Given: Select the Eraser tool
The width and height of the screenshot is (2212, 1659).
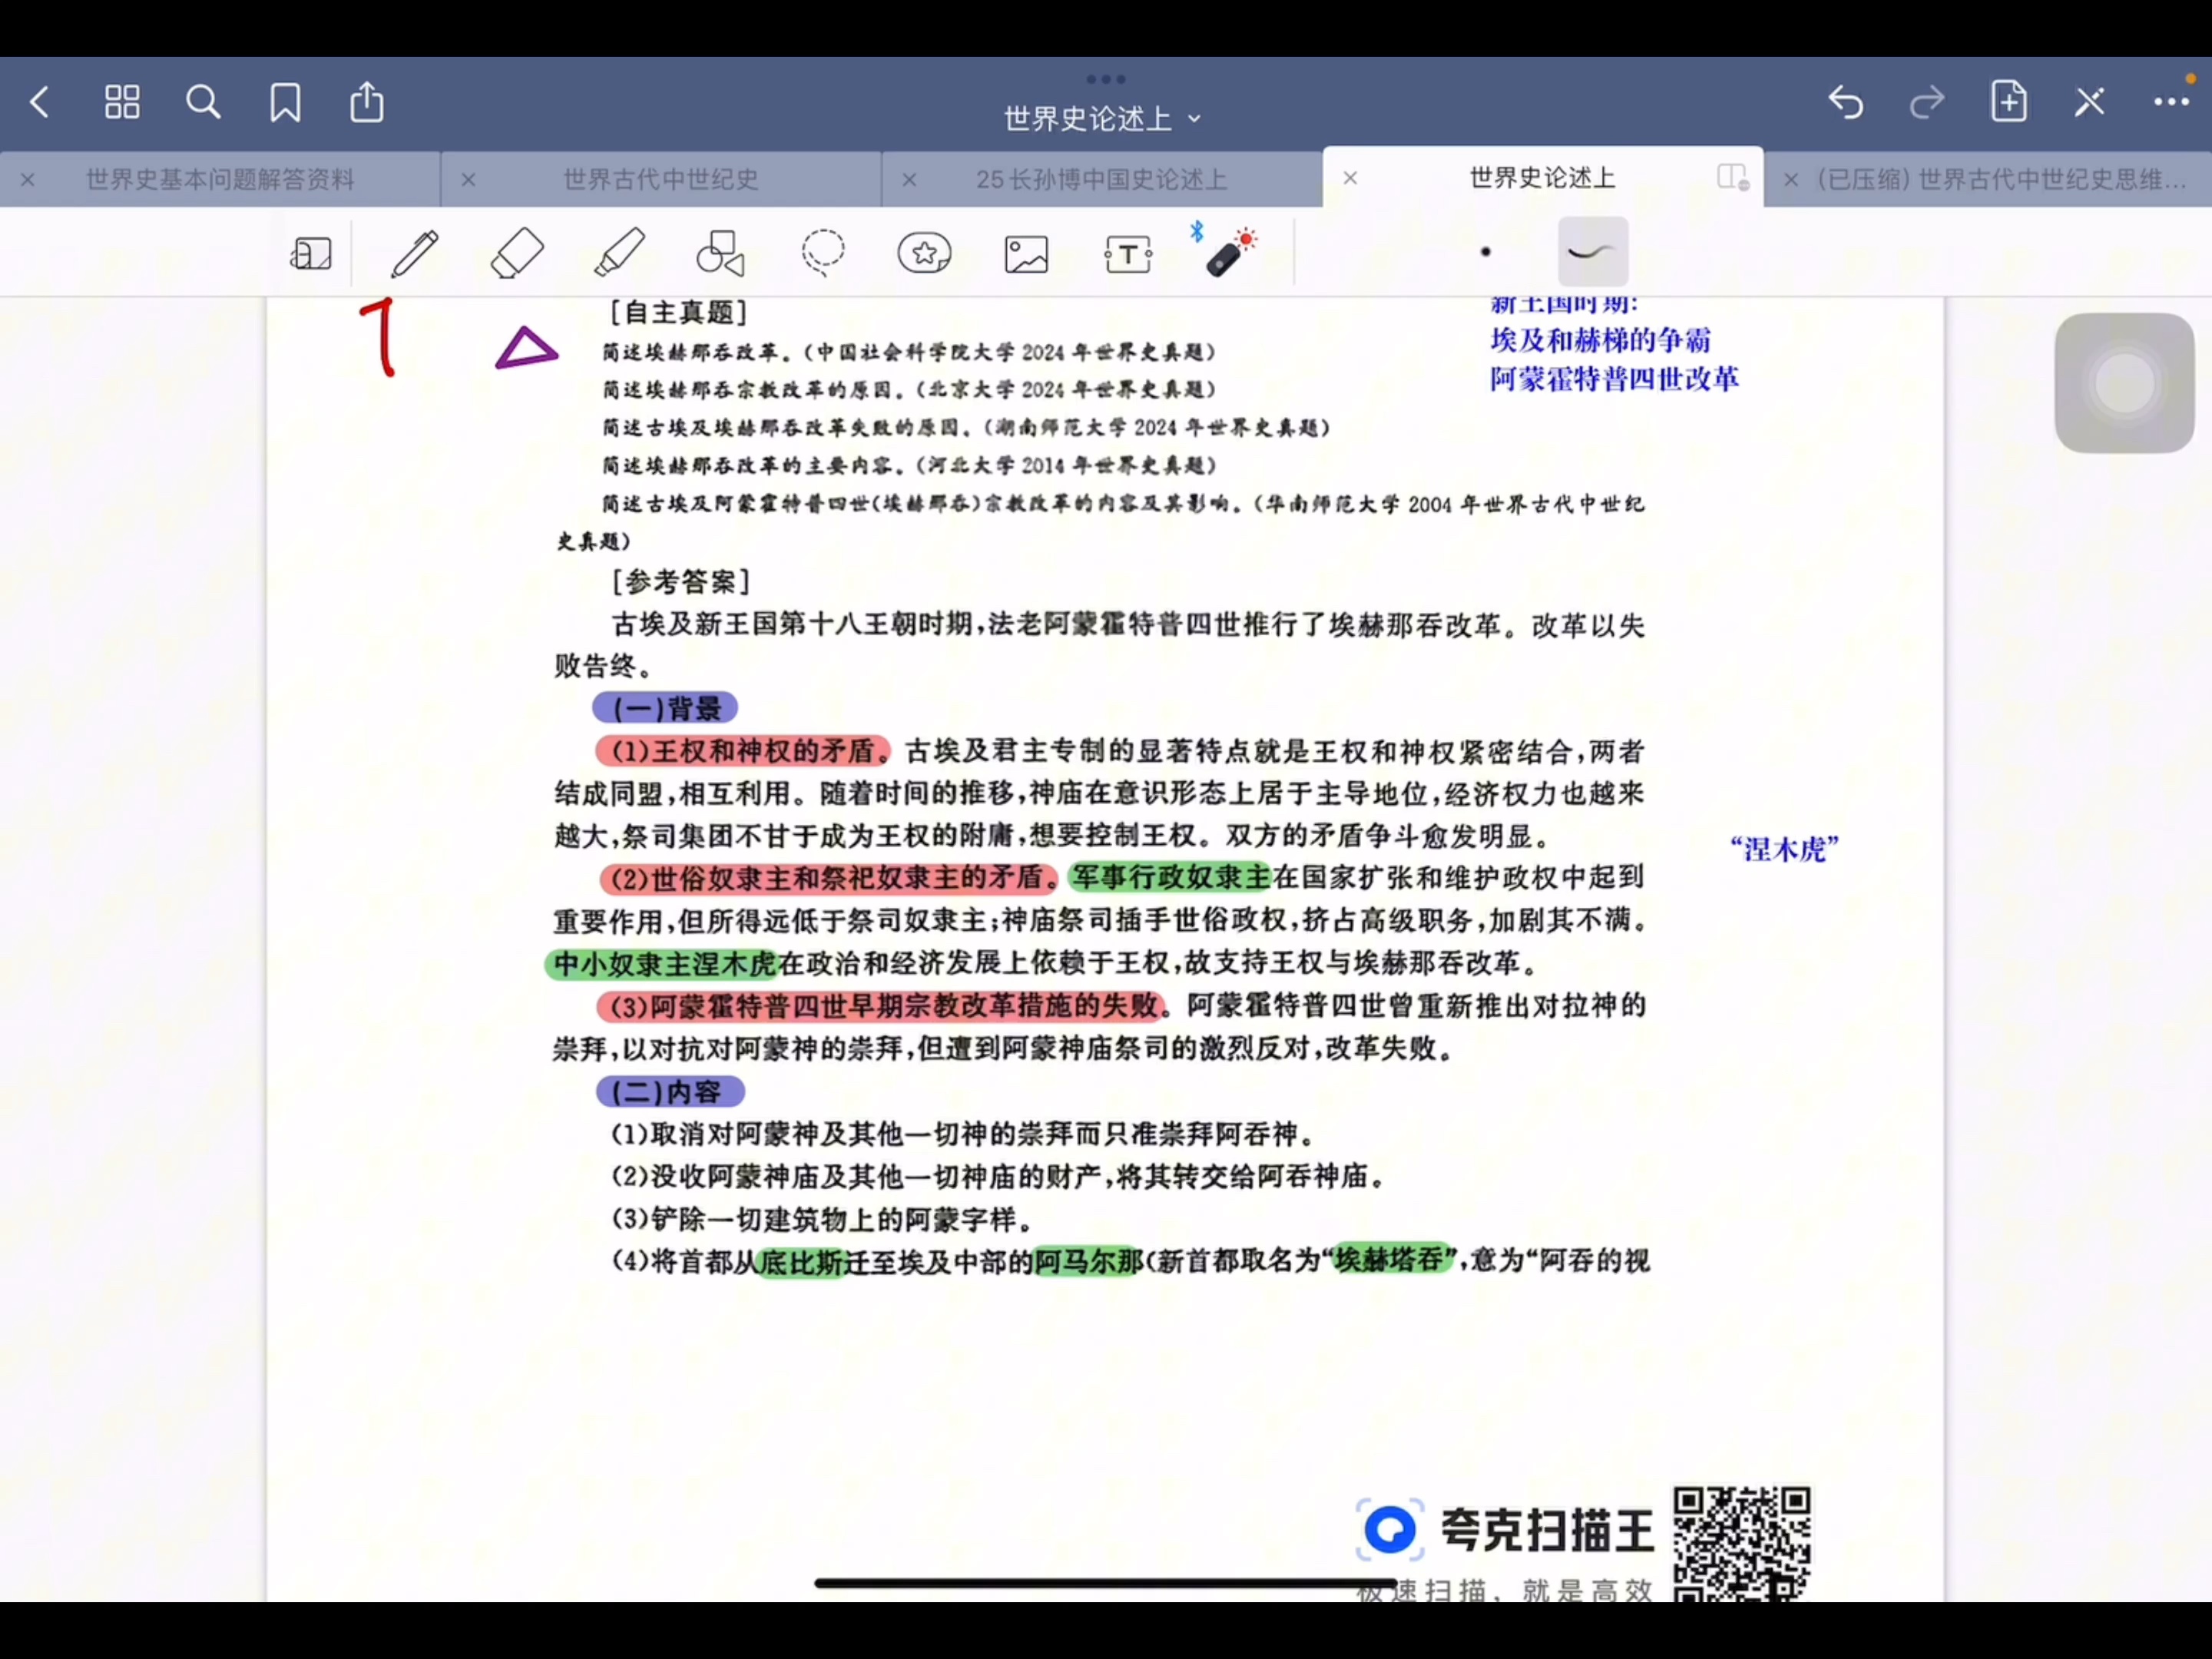Looking at the screenshot, I should 517,253.
